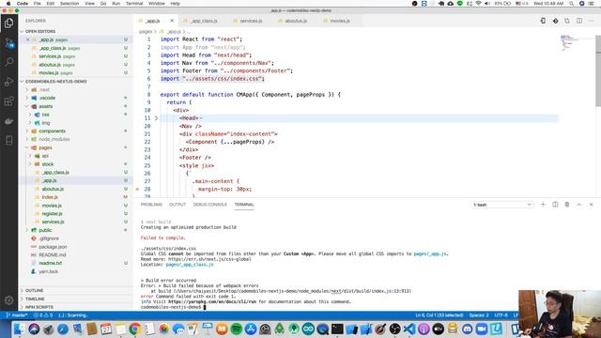Open the Debug Console tab

tap(210, 205)
